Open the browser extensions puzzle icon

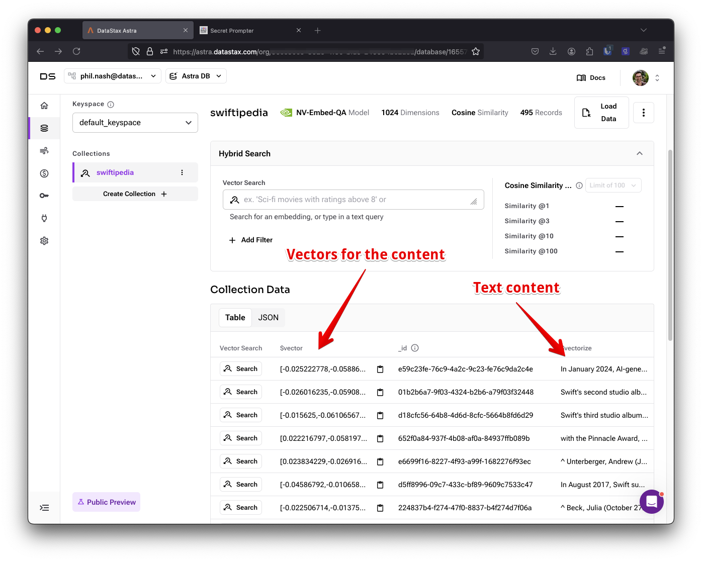pos(589,51)
